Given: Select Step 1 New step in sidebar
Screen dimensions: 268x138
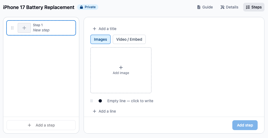Looking at the screenshot, I should (41, 28).
